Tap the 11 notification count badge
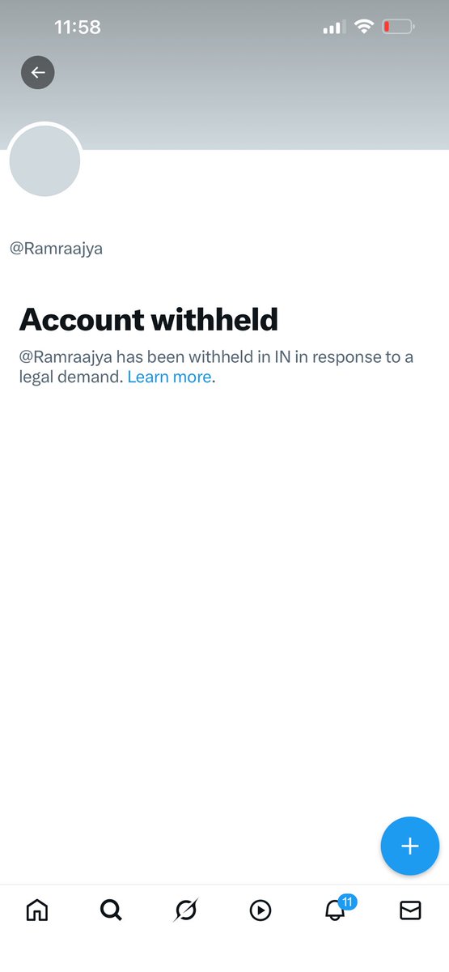The height and width of the screenshot is (972, 449). 347,902
